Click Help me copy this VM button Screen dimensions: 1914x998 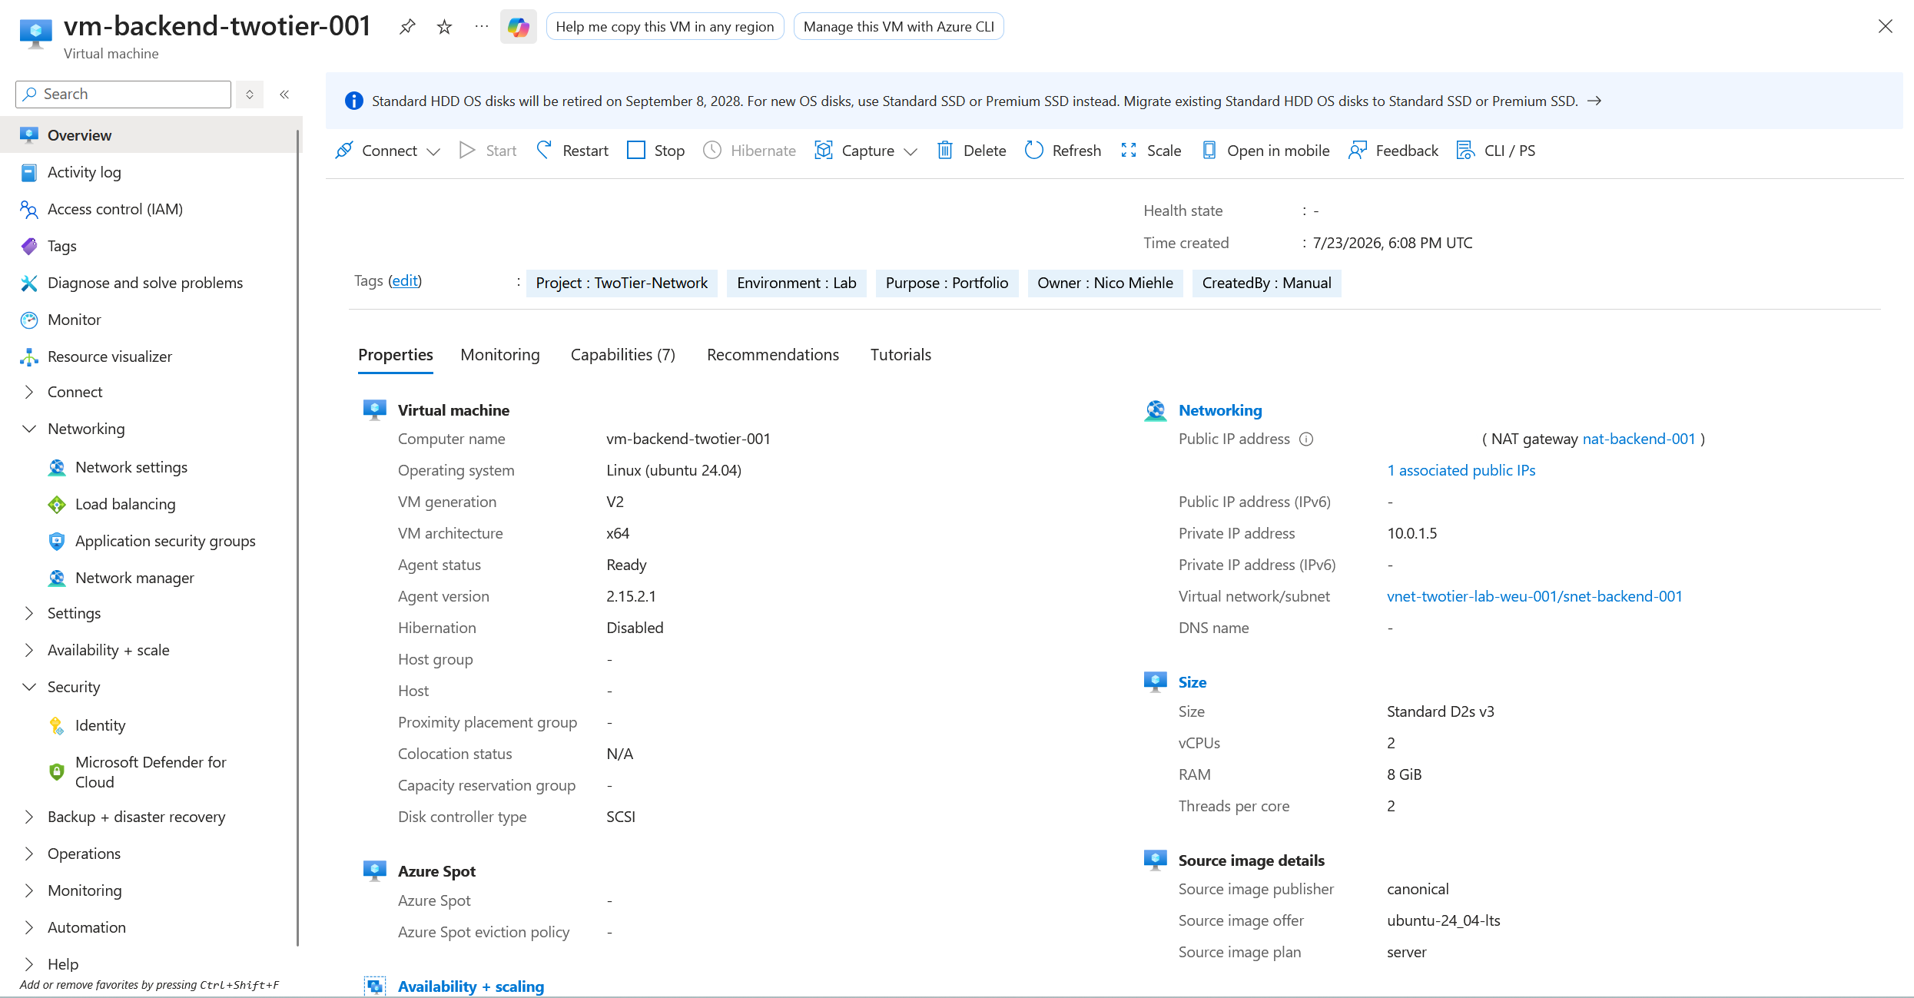pyautogui.click(x=665, y=27)
